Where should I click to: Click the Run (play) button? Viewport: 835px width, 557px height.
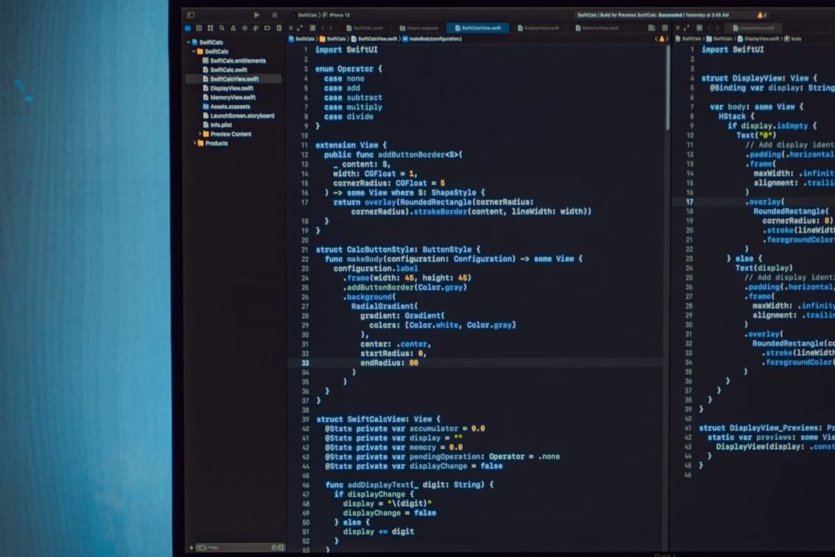(257, 15)
